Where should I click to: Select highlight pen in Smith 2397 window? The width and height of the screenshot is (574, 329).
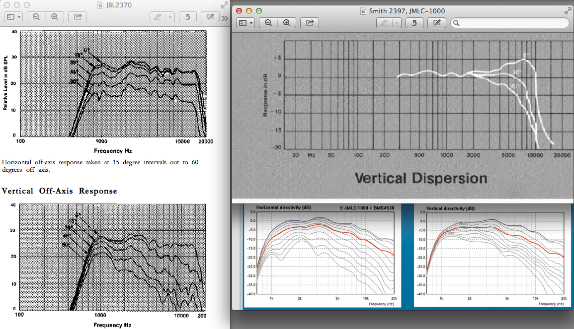[x=384, y=23]
